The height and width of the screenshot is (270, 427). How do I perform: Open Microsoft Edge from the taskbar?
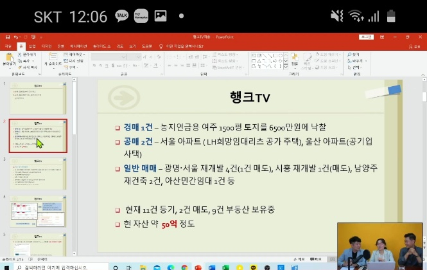click(171, 267)
